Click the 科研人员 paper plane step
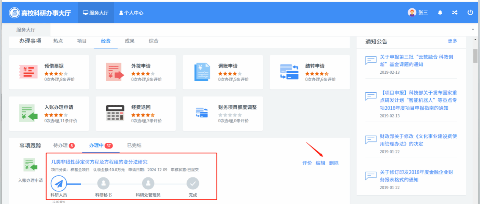The image size is (480, 204). point(59,184)
